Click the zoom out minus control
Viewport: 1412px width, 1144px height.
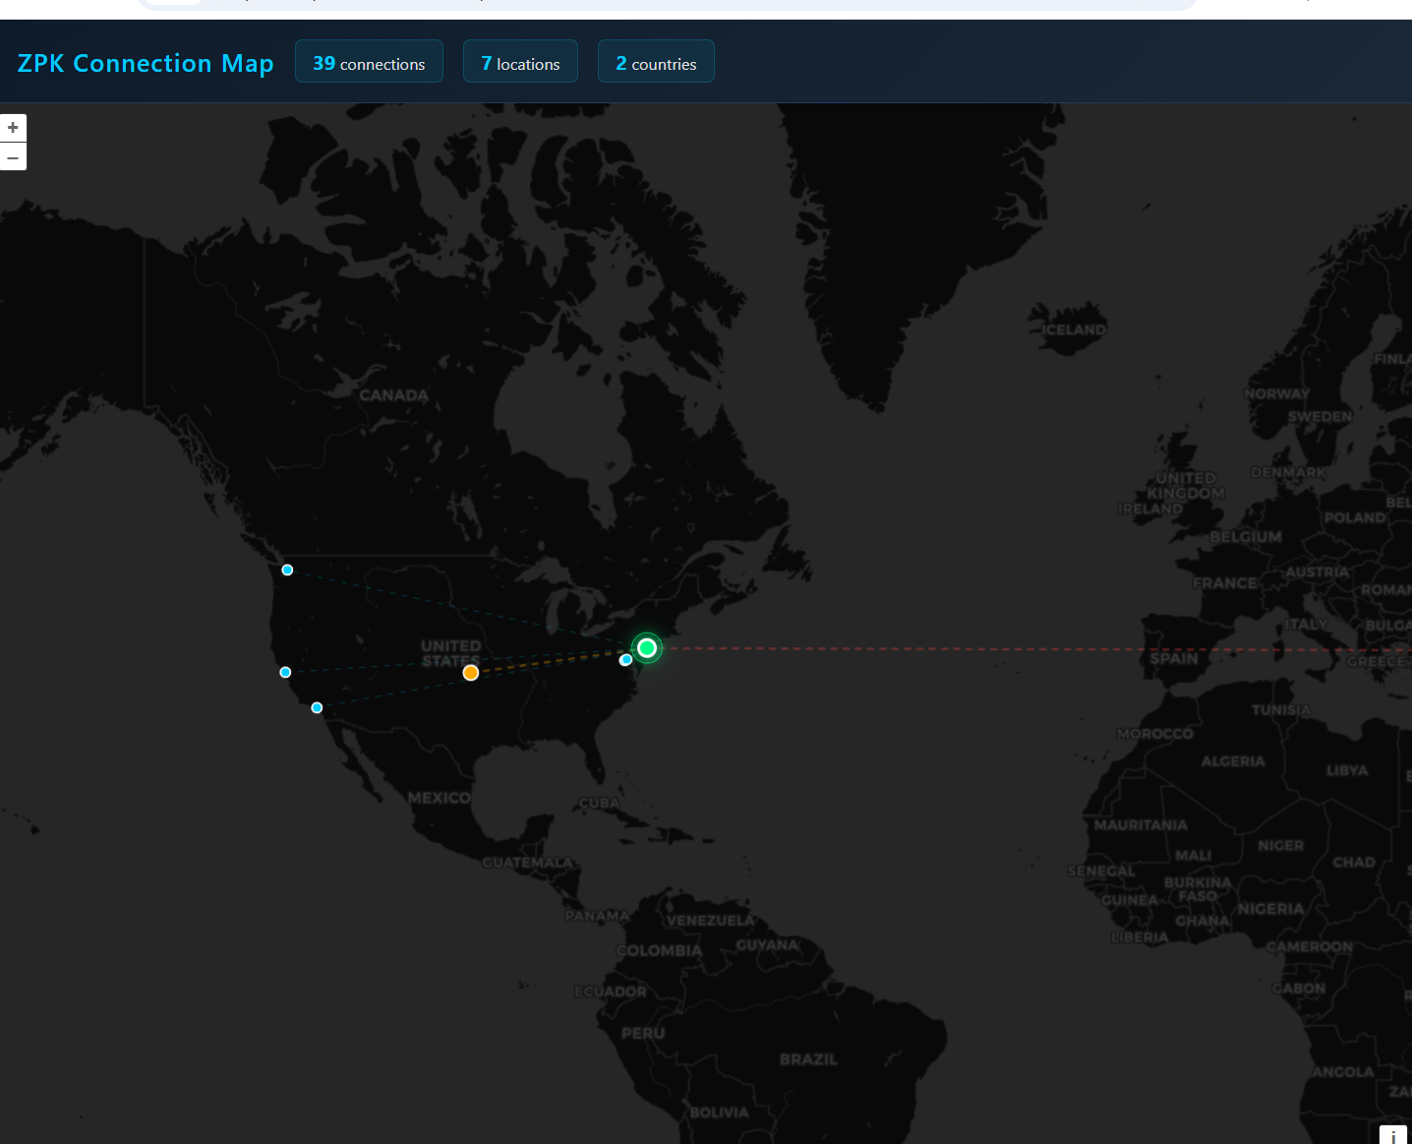[x=13, y=156]
